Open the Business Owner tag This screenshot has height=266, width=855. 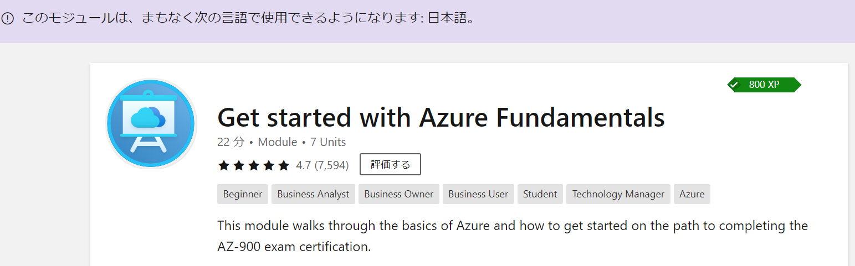pyautogui.click(x=399, y=194)
